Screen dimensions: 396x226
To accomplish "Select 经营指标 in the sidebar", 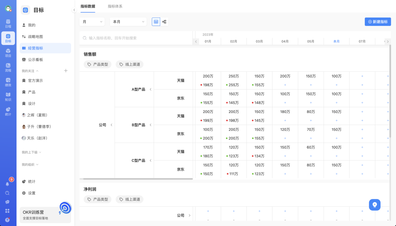I will pos(45,48).
